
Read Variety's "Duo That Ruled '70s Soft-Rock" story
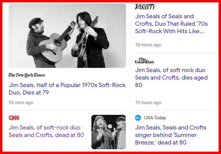(171, 24)
